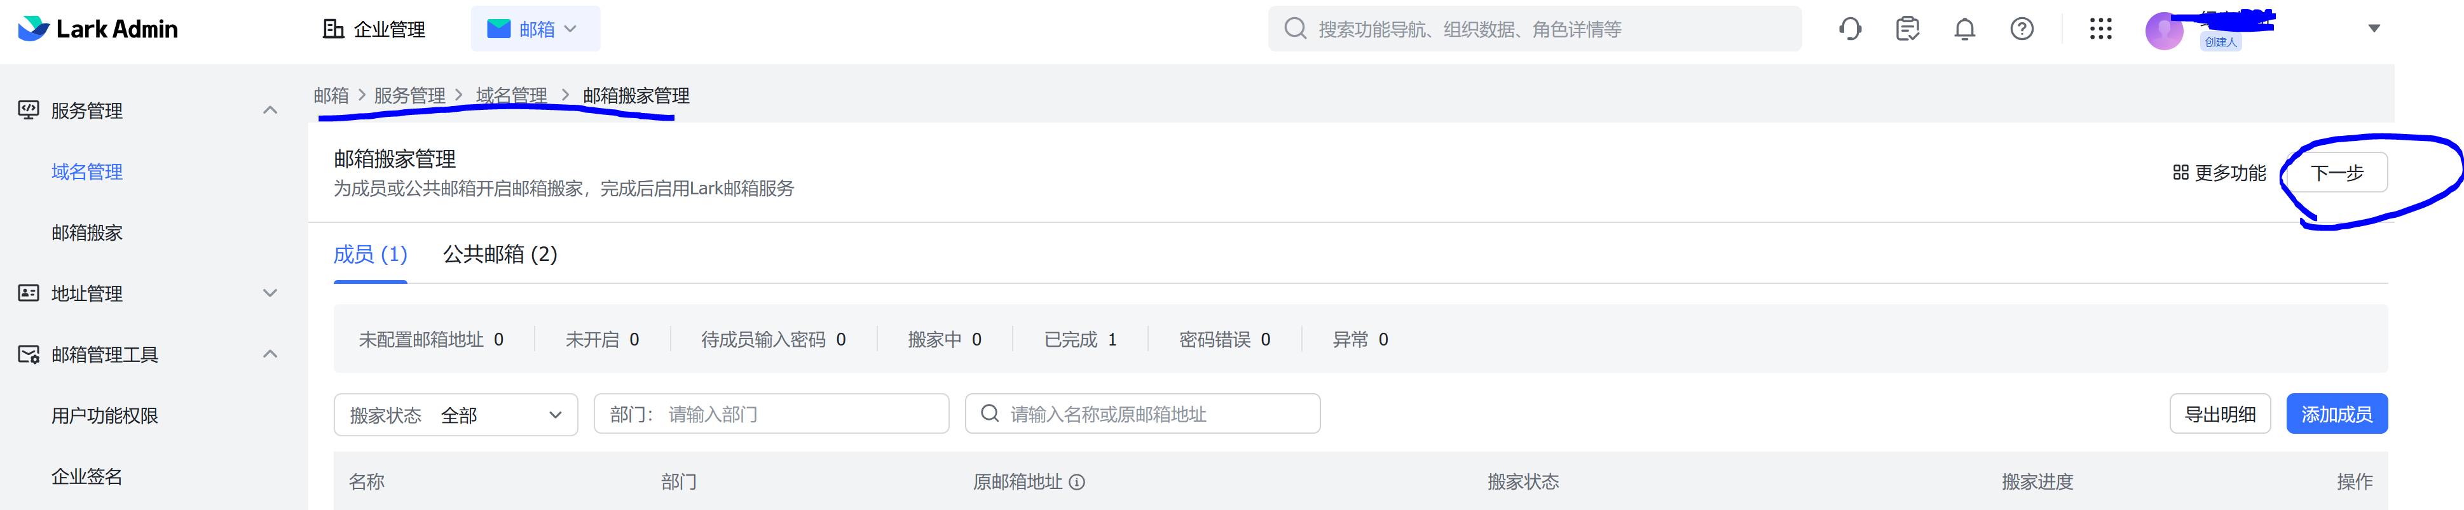Click the 添加成员 button
This screenshot has height=510, width=2464.
(2336, 415)
